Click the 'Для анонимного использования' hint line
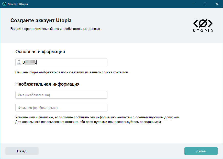The width and height of the screenshot is (223, 159). coord(88,122)
